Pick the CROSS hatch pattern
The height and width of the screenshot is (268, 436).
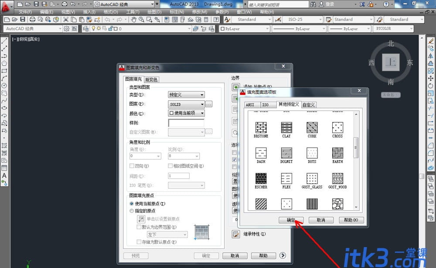tap(337, 130)
